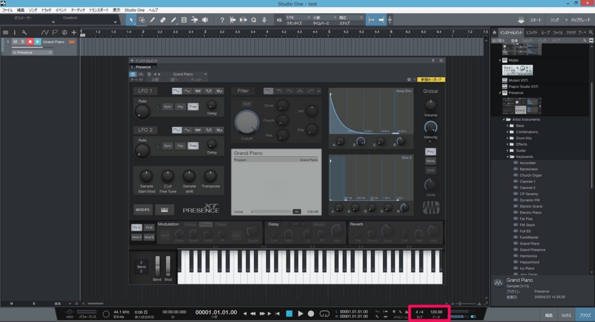Open the timebase dropdown

[x=325, y=17]
